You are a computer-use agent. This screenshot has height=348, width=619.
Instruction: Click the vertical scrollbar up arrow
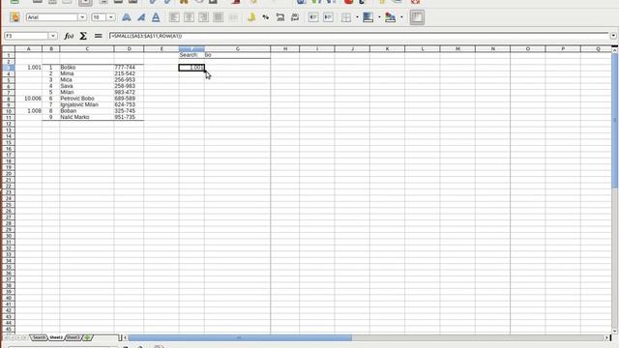[615, 49]
